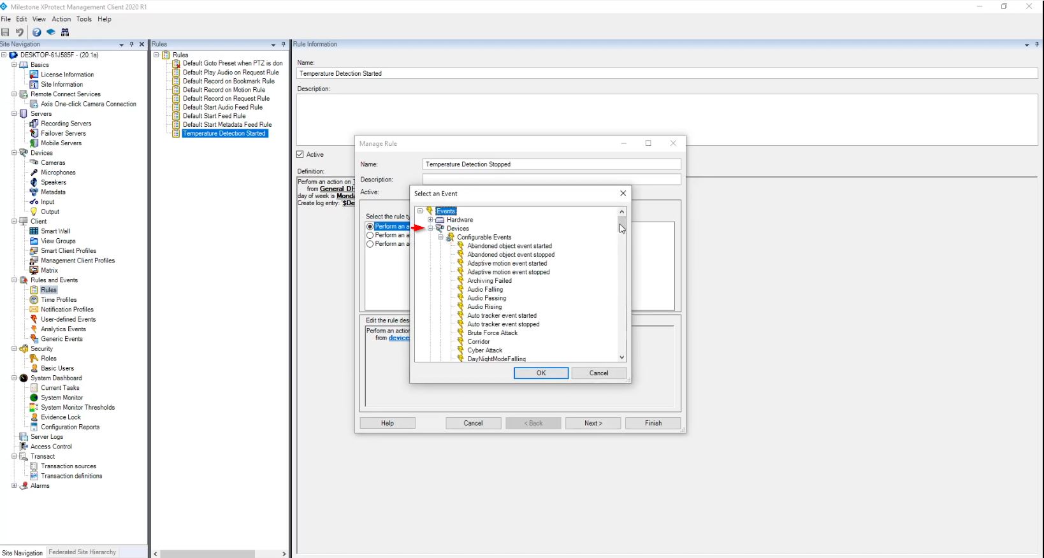Uncheck the Active checkbox in Rule Information
Image resolution: width=1044 pixels, height=558 pixels.
click(x=300, y=155)
